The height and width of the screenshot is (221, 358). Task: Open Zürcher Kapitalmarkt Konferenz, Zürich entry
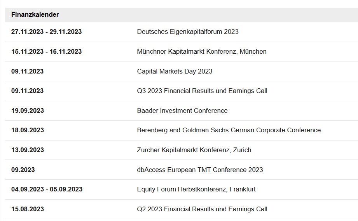coord(194,150)
